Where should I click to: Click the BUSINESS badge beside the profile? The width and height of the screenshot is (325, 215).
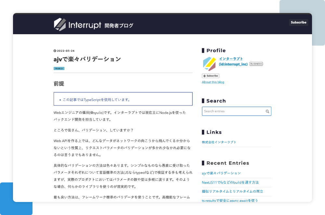pyautogui.click(x=256, y=64)
